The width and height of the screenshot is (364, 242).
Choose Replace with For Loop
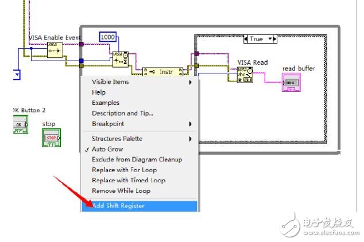(x=124, y=170)
